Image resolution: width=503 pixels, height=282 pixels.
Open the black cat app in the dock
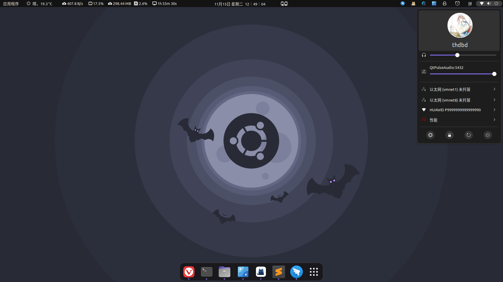click(x=261, y=272)
